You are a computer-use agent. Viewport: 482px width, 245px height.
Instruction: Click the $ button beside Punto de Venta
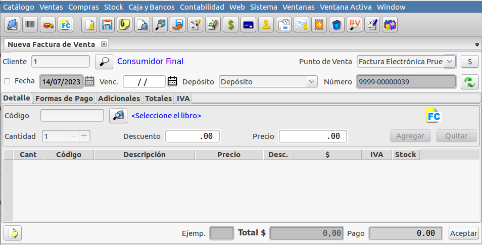pos(470,62)
